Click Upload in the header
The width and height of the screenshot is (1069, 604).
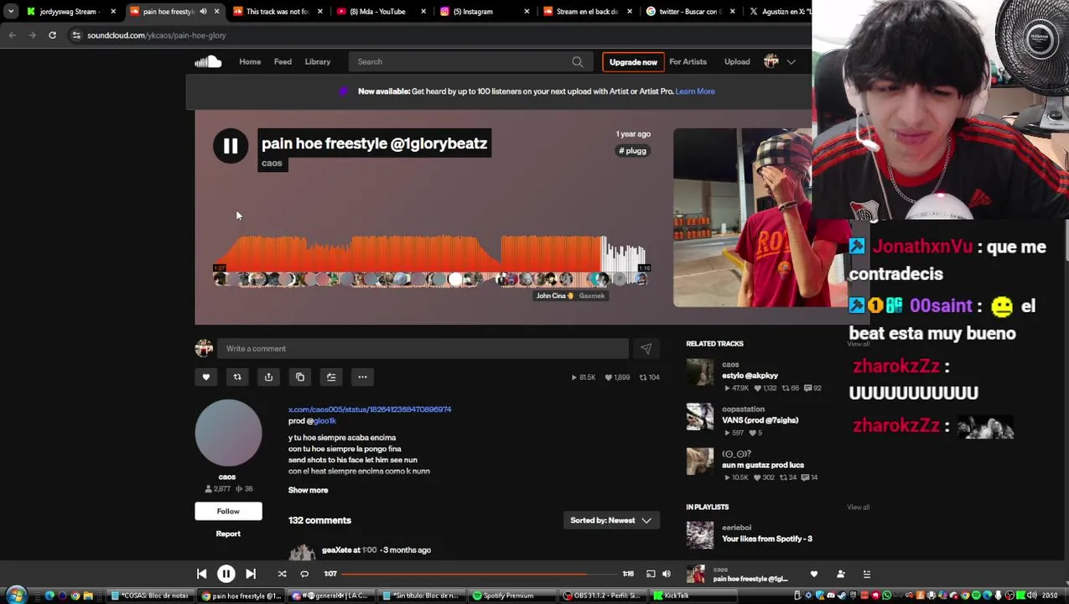[737, 62]
